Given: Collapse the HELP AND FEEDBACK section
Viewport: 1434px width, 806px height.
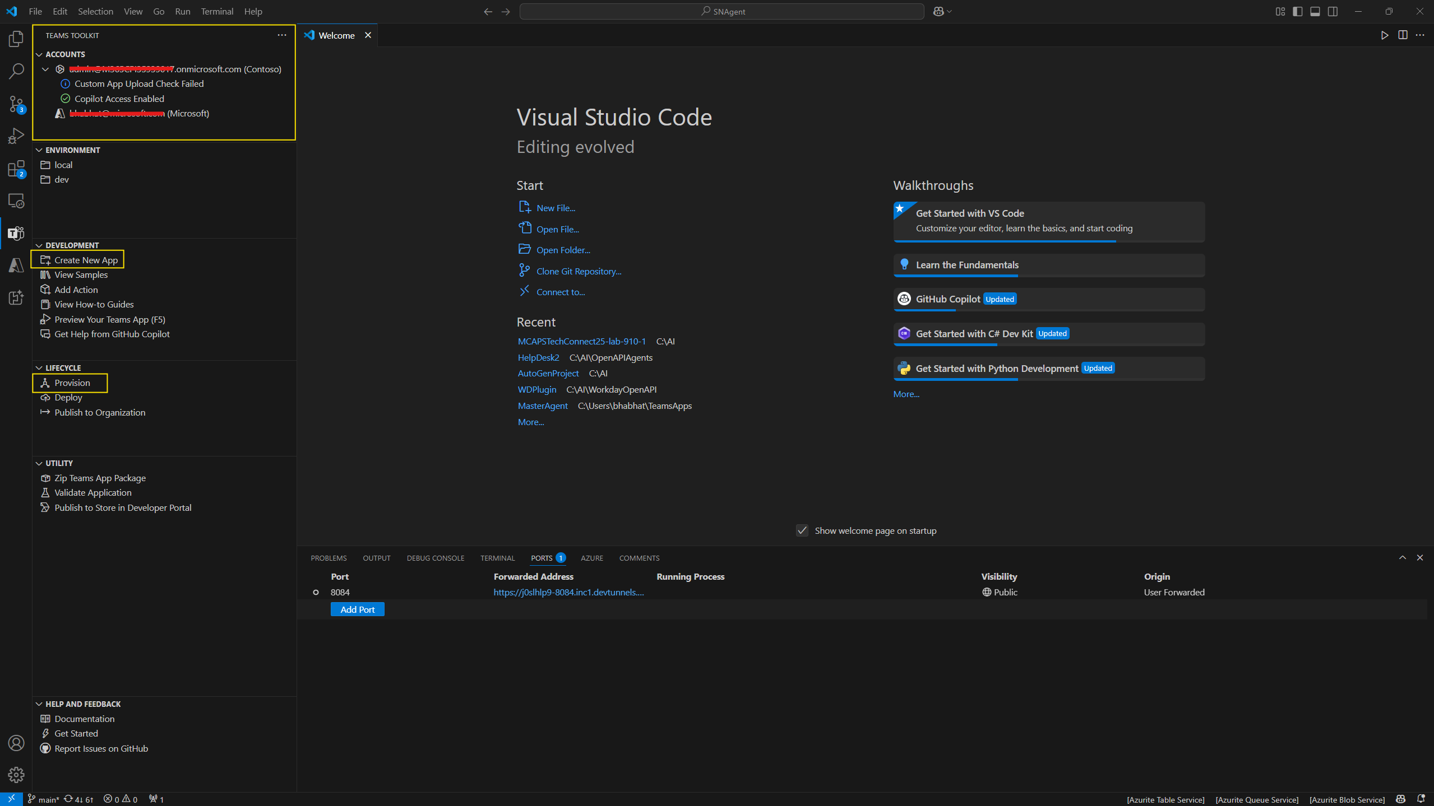Looking at the screenshot, I should 39,704.
